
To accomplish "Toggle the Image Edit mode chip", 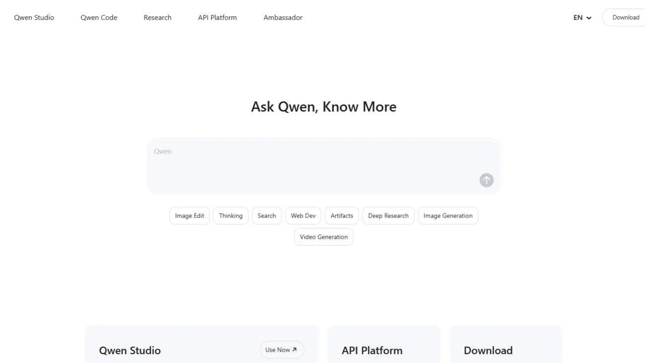I will tap(190, 216).
